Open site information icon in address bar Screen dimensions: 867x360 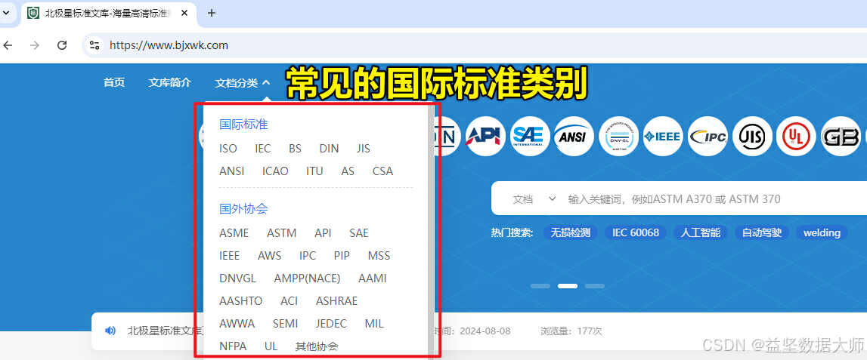(x=94, y=45)
